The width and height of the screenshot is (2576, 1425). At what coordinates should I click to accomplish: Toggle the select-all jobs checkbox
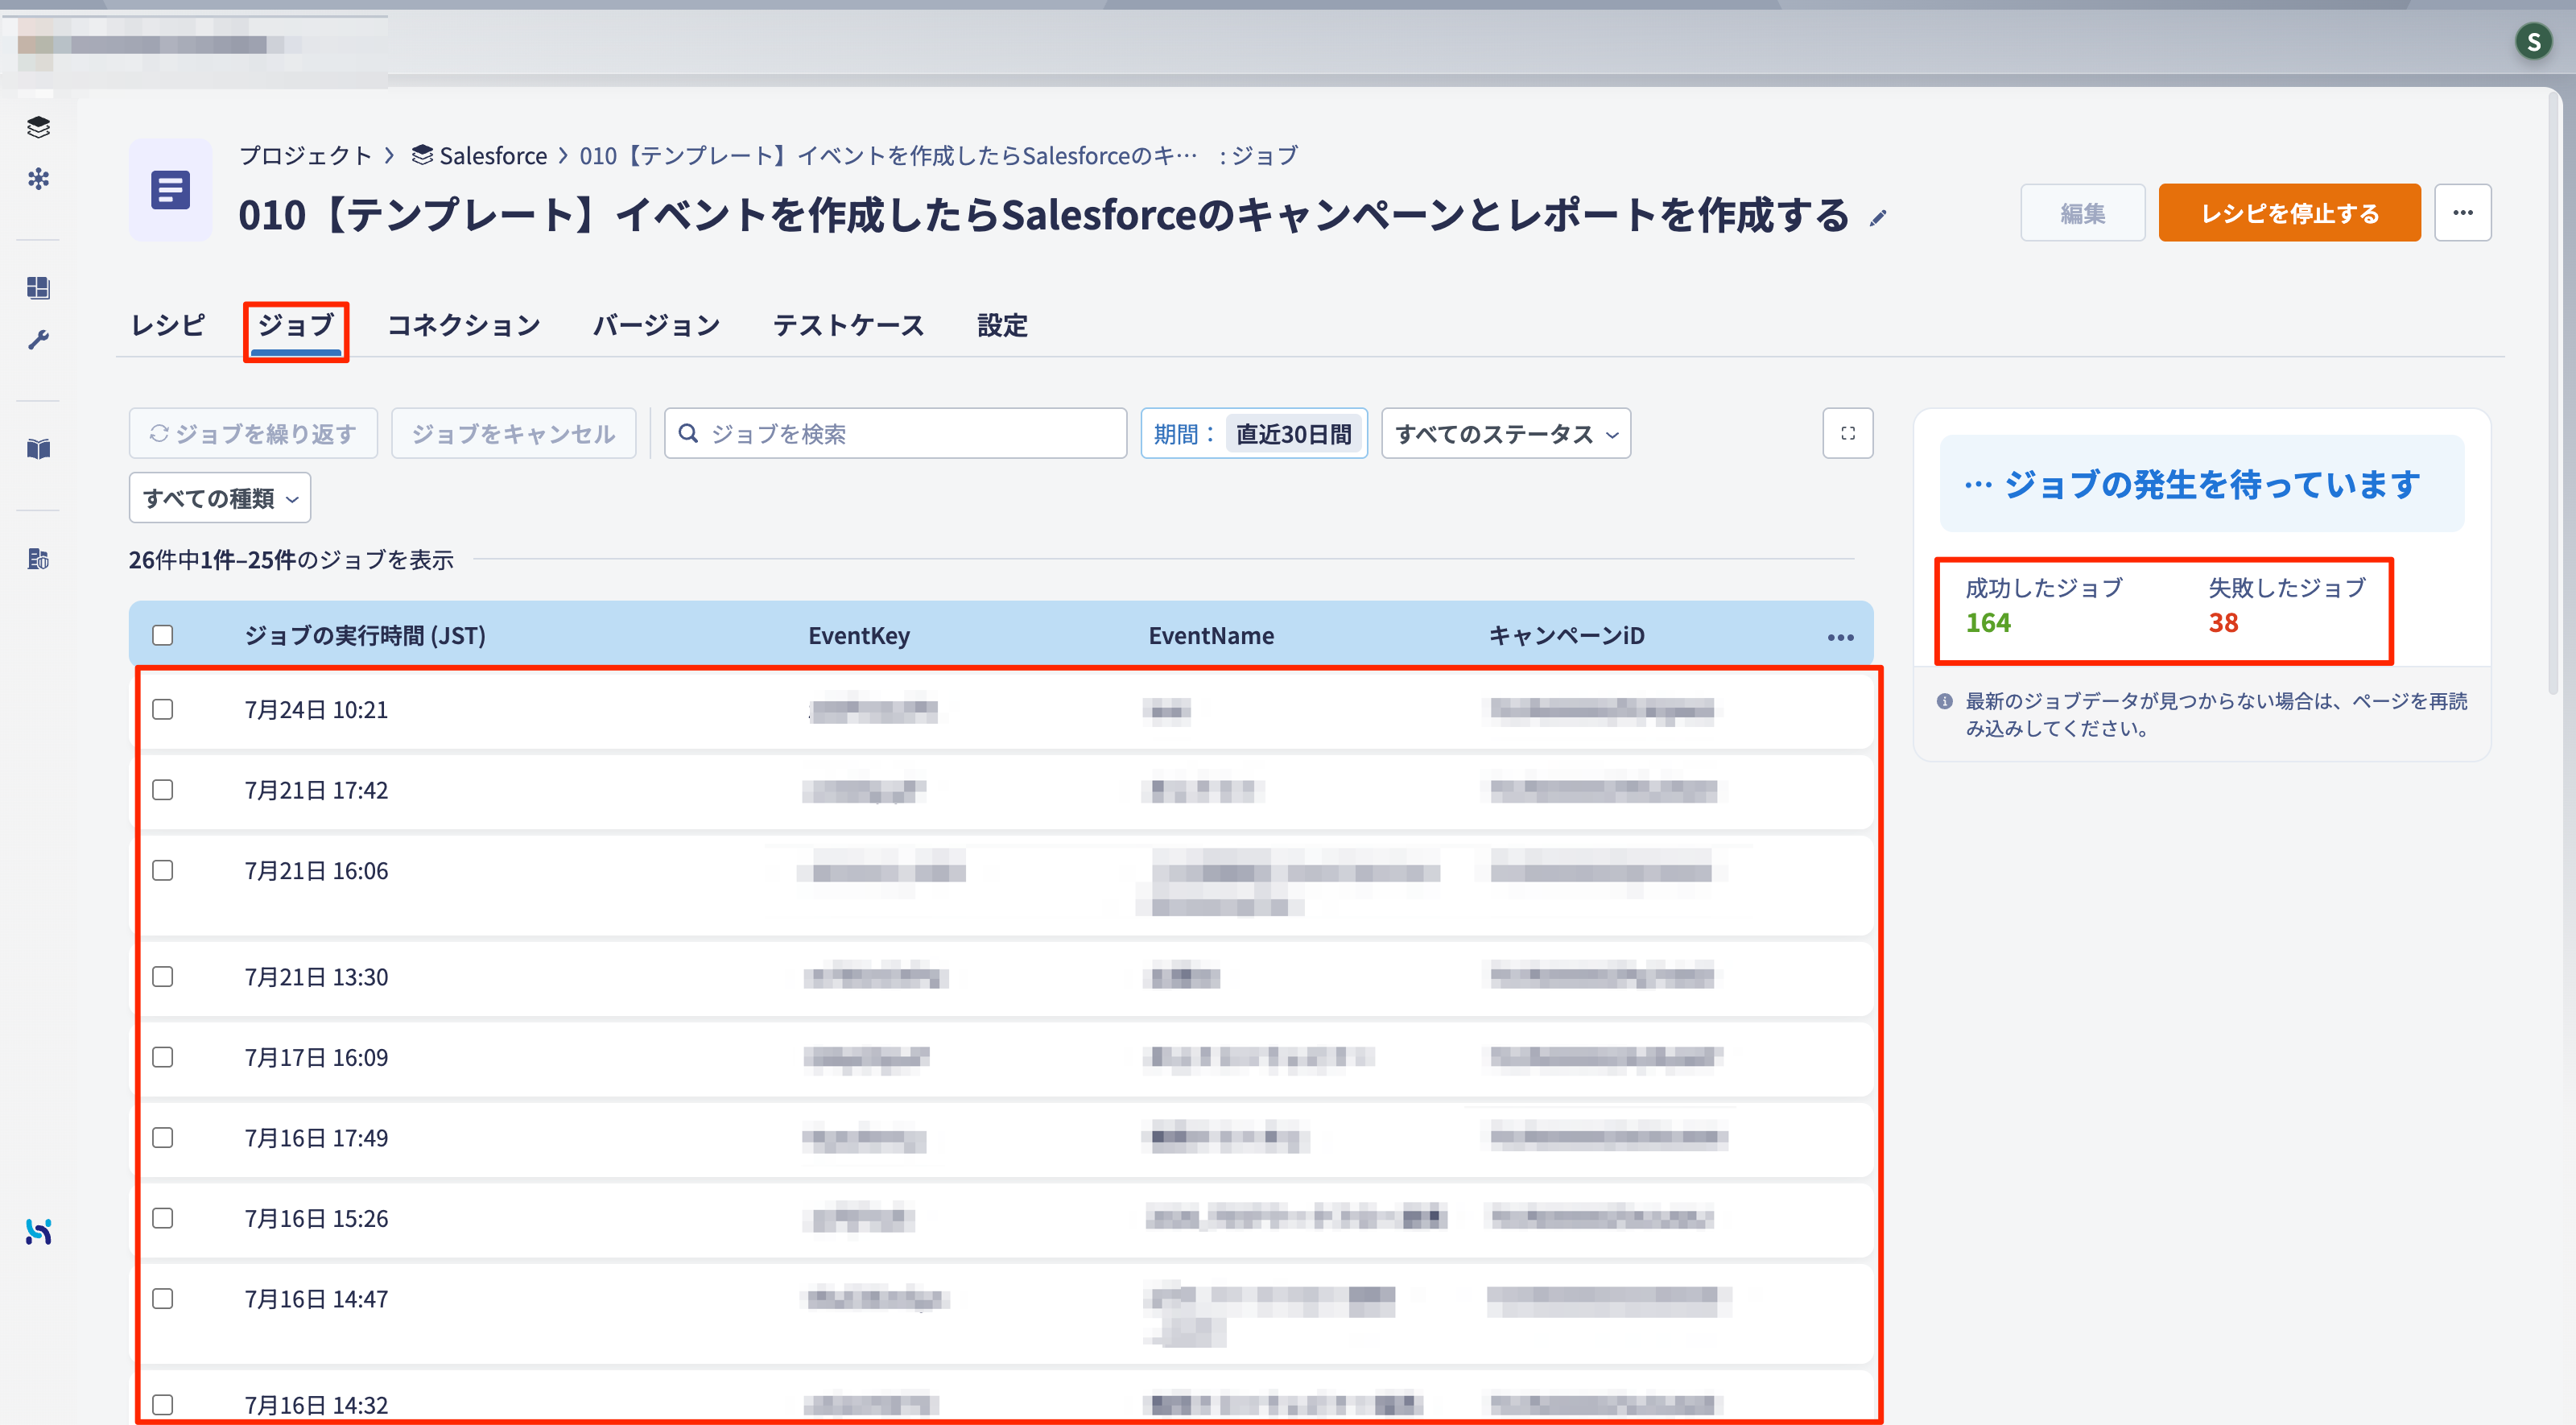pyautogui.click(x=162, y=635)
